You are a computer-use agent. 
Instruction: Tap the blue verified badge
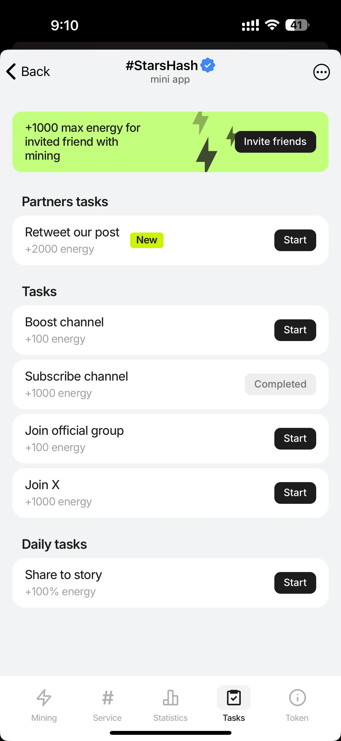pos(208,65)
